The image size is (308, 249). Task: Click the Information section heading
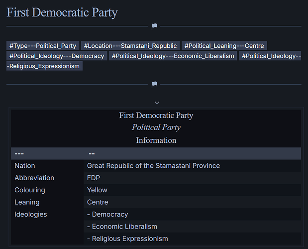pyautogui.click(x=156, y=140)
